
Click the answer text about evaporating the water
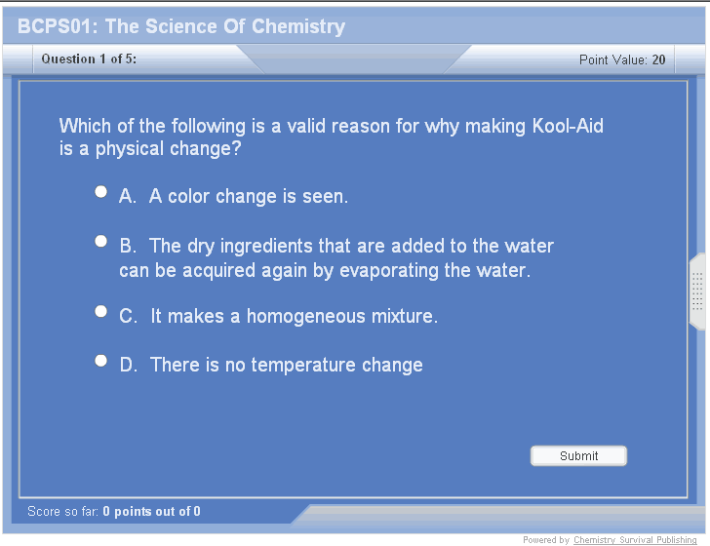336,258
